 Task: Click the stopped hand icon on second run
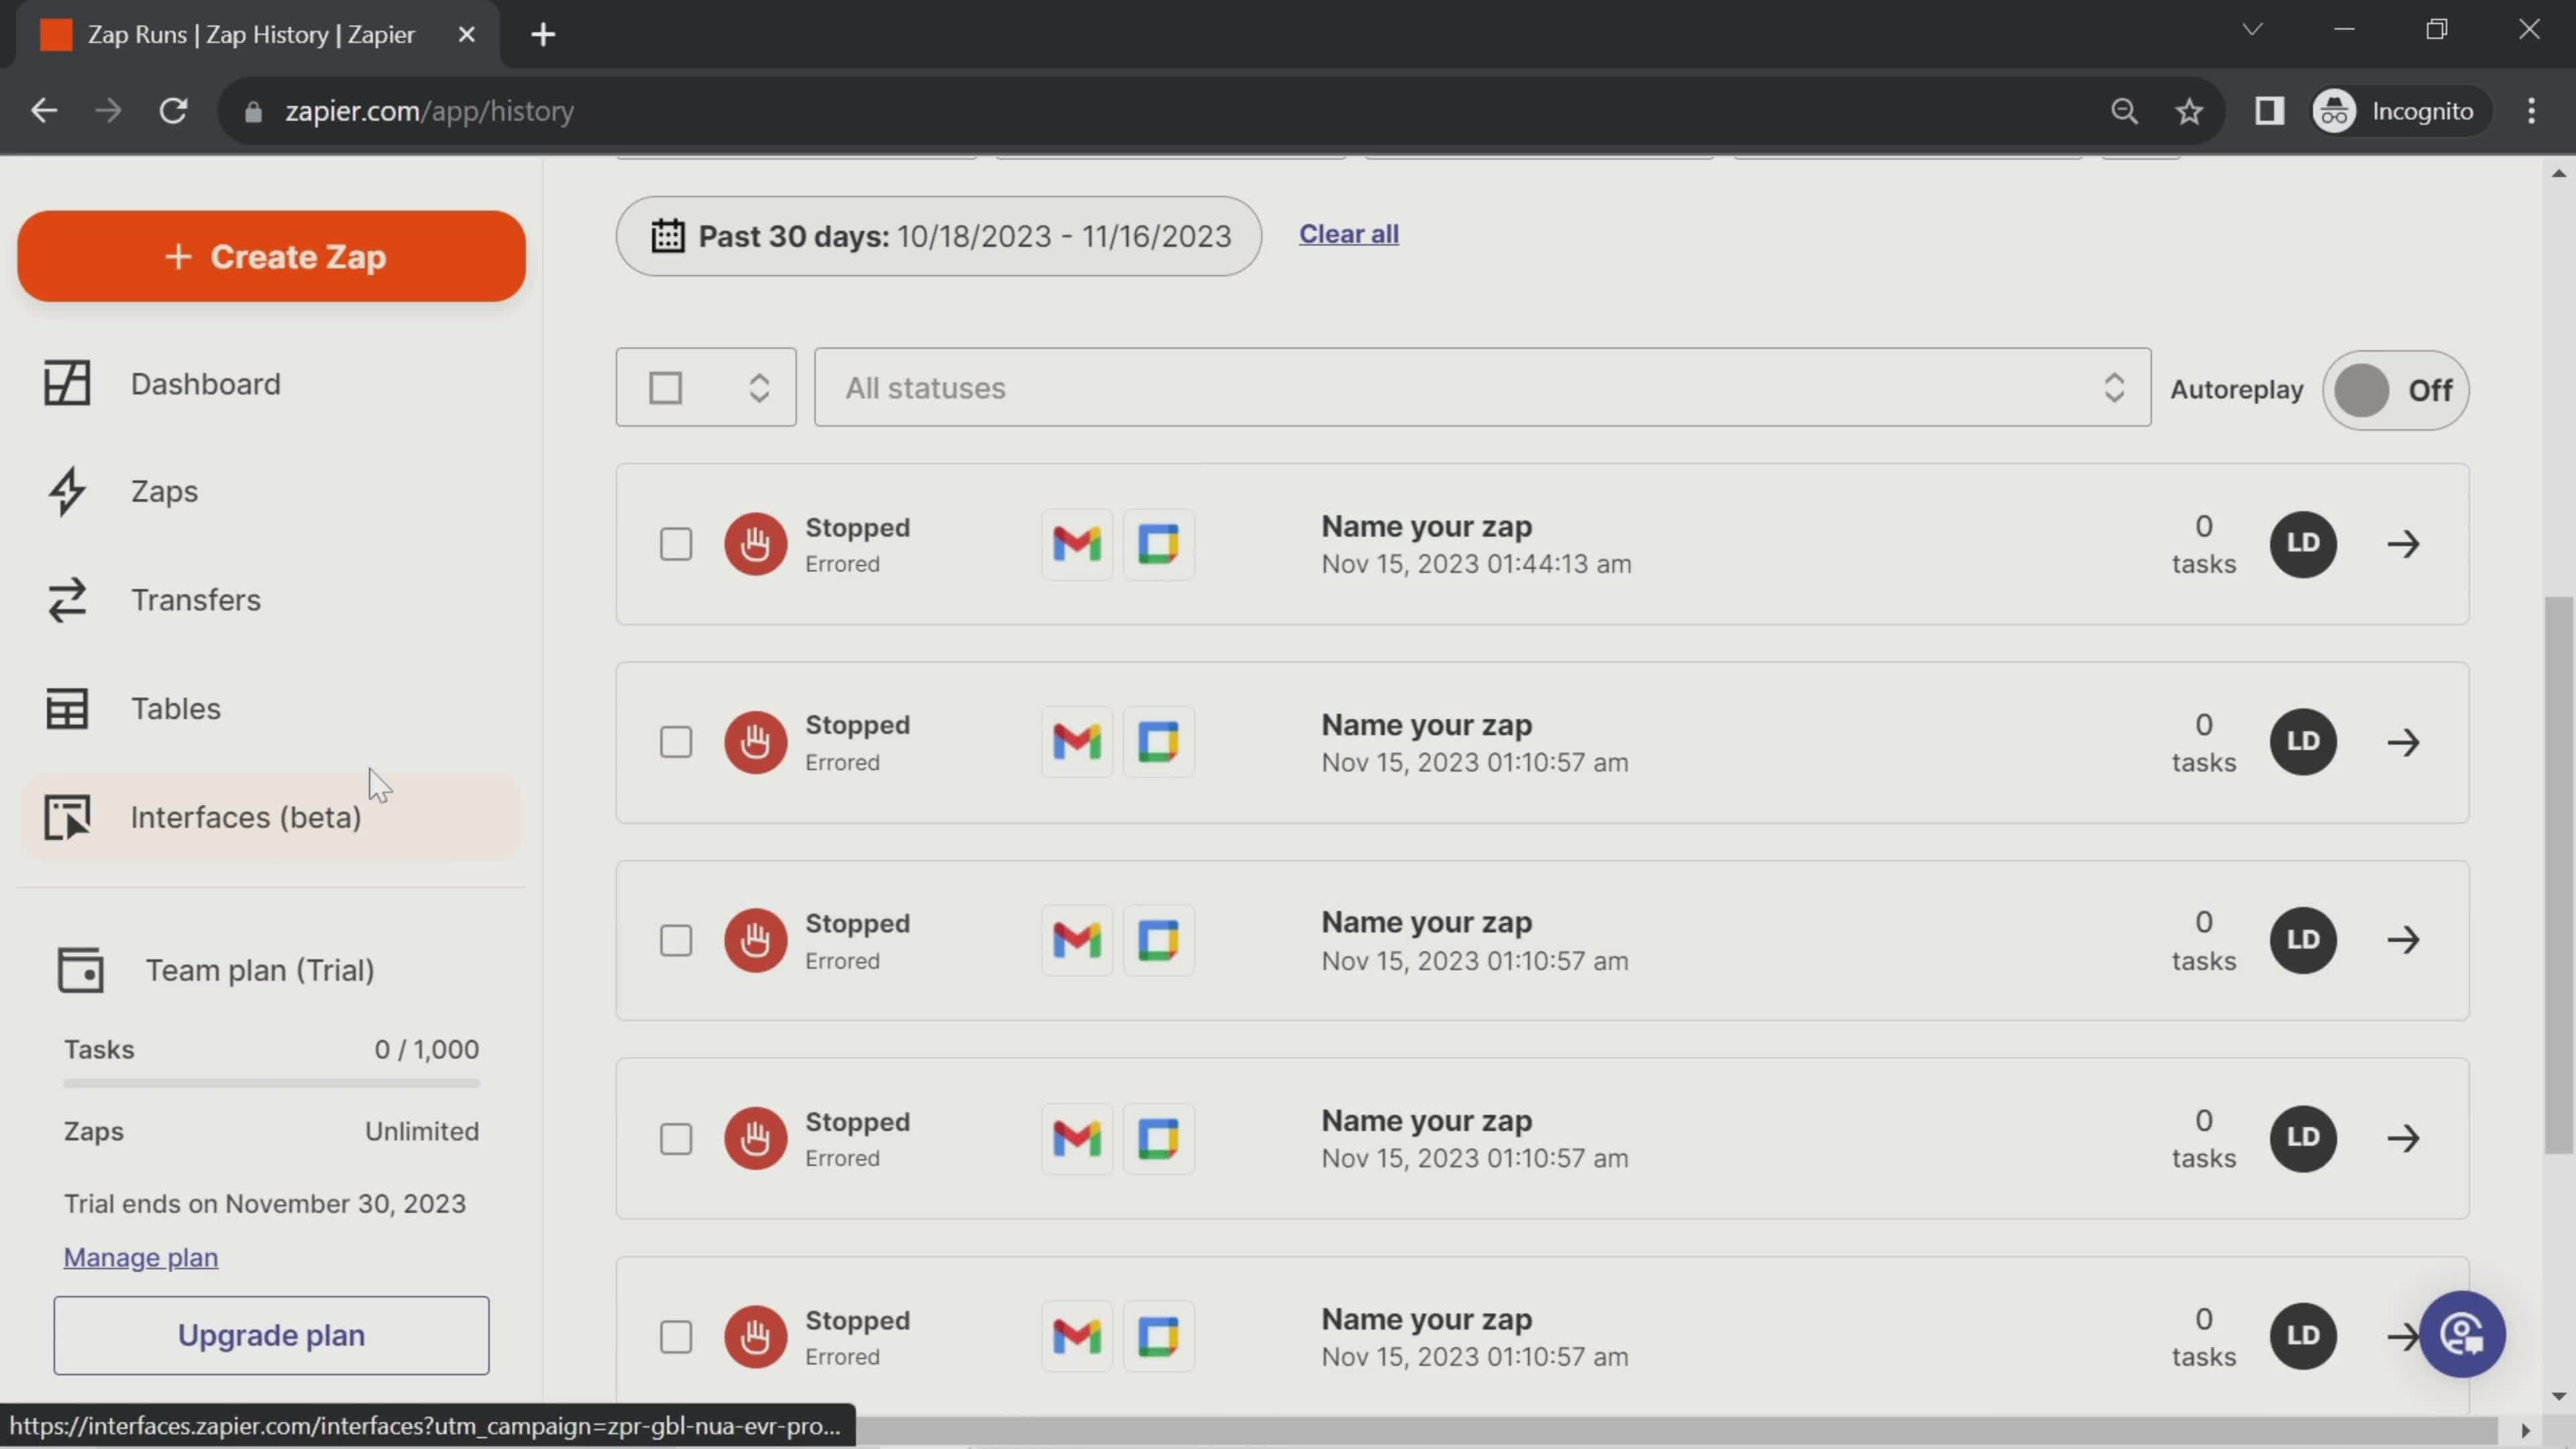pos(756,742)
